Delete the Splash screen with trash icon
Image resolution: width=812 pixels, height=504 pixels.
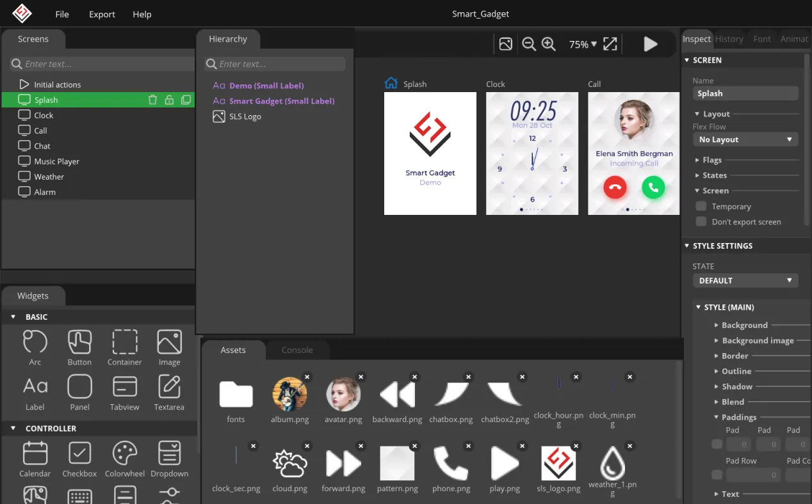[x=152, y=100]
